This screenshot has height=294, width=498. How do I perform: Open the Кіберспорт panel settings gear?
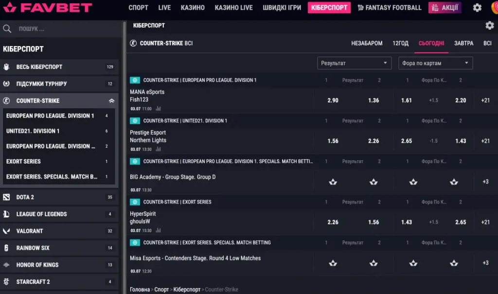489,25
